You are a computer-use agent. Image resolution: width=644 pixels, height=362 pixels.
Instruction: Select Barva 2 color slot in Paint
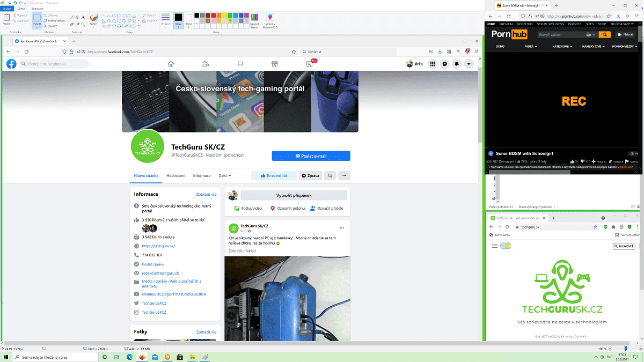click(x=188, y=20)
